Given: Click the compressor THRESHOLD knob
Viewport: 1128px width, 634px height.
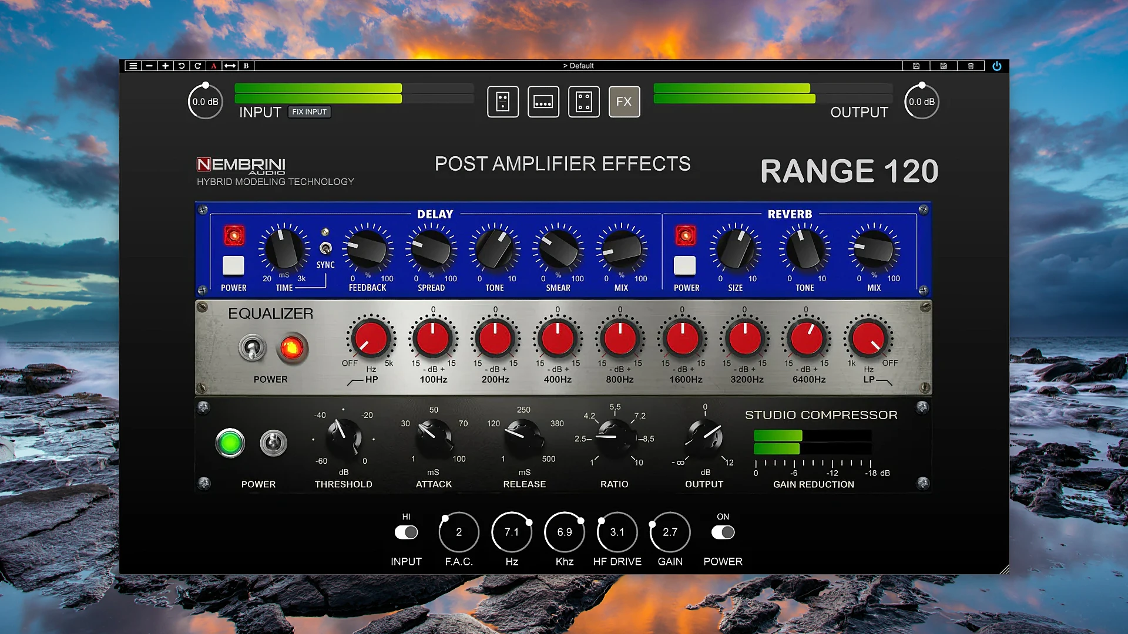Looking at the screenshot, I should click(344, 438).
